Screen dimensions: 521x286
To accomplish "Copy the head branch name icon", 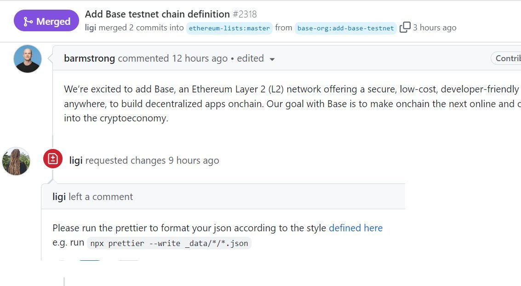I will (x=405, y=27).
